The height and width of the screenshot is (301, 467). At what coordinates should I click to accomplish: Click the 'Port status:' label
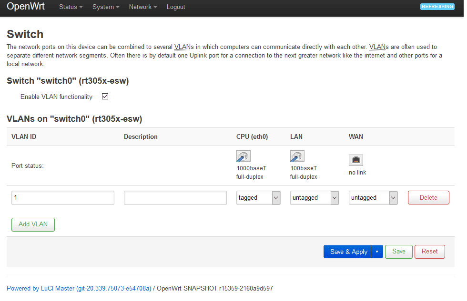pos(28,166)
